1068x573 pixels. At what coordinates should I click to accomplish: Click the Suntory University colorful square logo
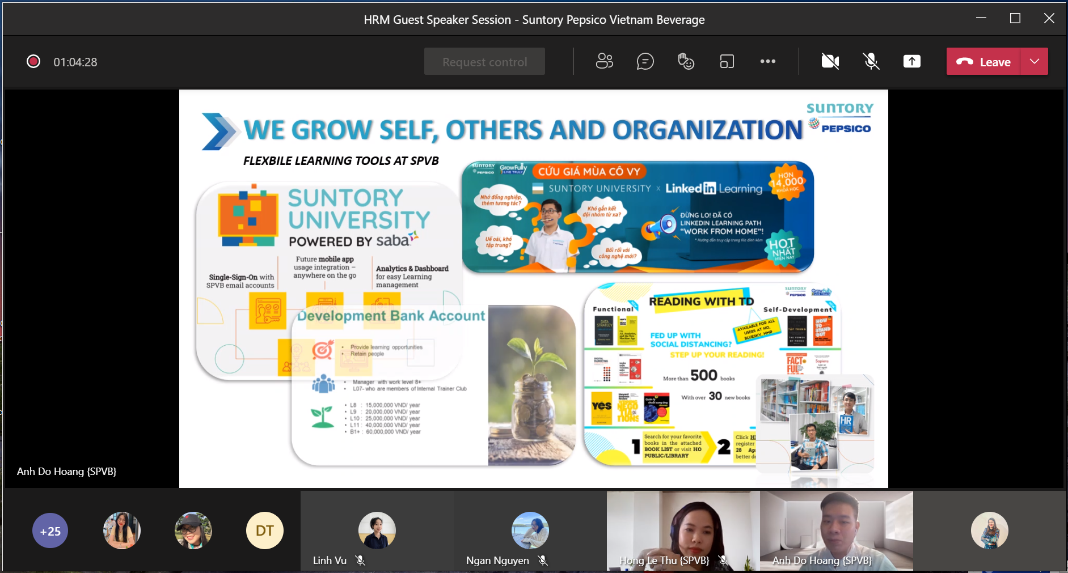248,216
